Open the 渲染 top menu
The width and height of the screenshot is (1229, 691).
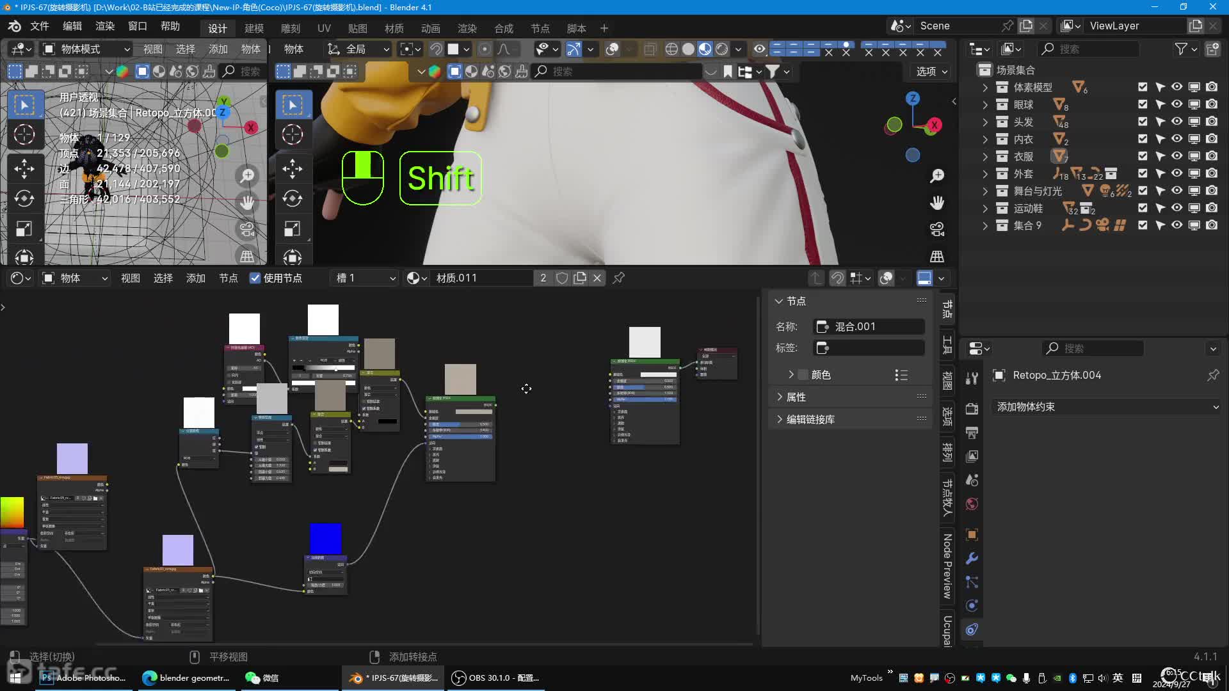(x=105, y=26)
